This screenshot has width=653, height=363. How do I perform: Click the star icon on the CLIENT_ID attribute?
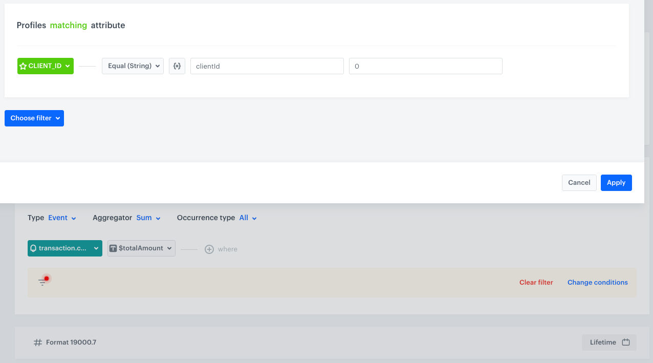tap(23, 66)
